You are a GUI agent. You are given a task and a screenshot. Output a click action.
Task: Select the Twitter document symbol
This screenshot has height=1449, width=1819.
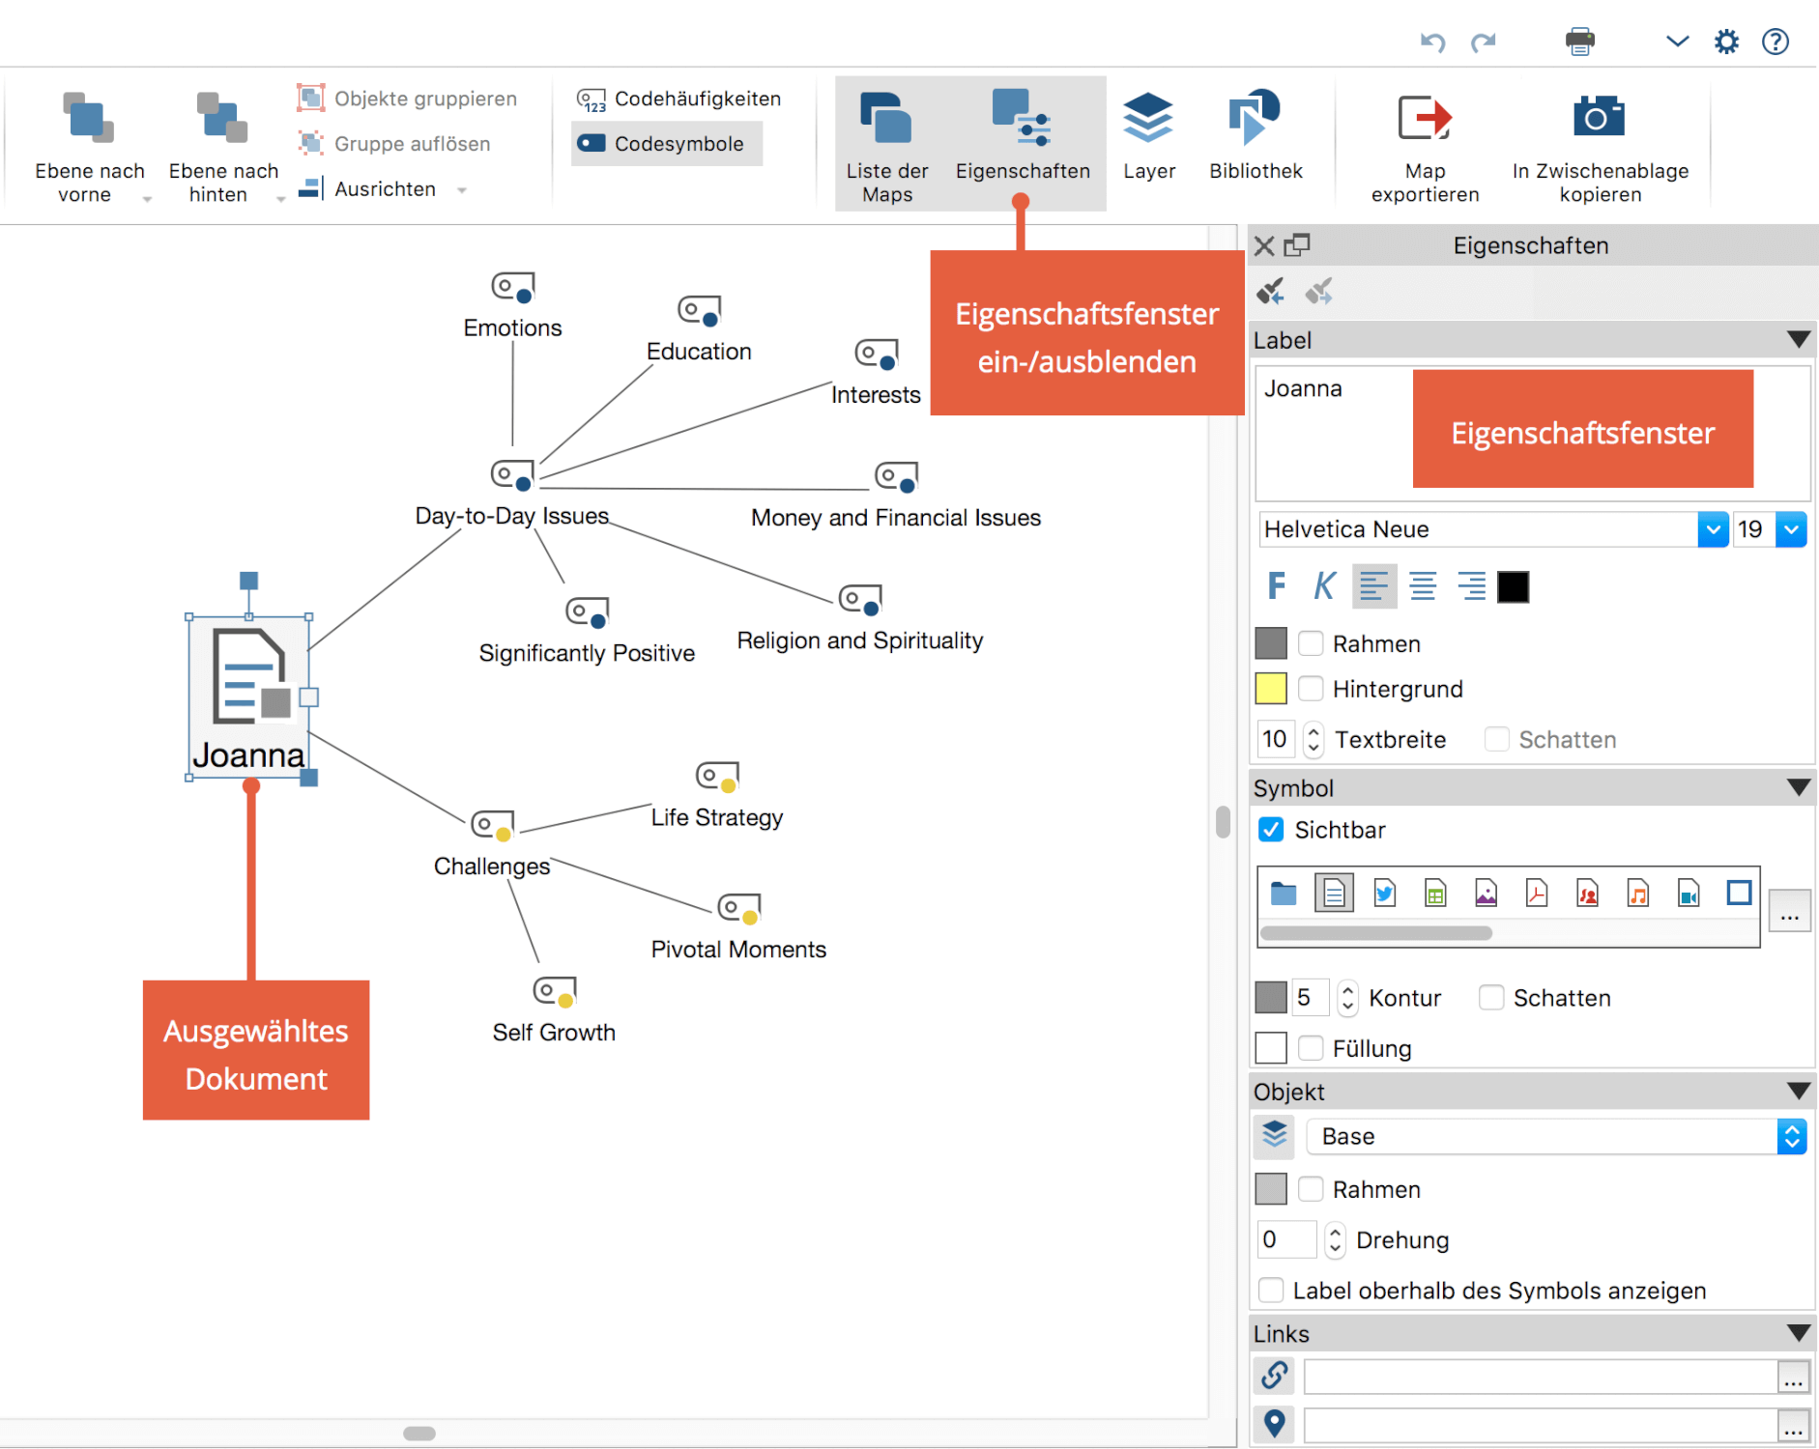pyautogui.click(x=1384, y=894)
